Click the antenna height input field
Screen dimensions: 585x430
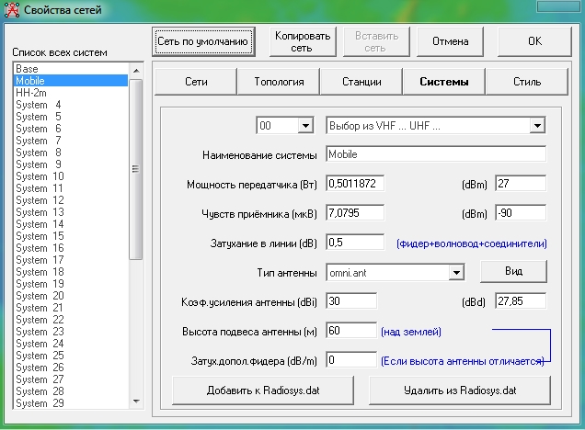tap(350, 331)
